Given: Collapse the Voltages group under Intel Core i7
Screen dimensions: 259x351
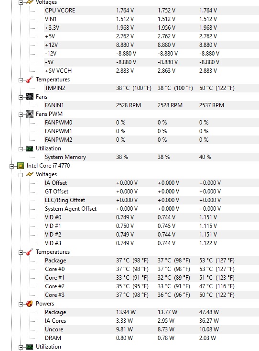Looking at the screenshot, I should (x=21, y=175).
